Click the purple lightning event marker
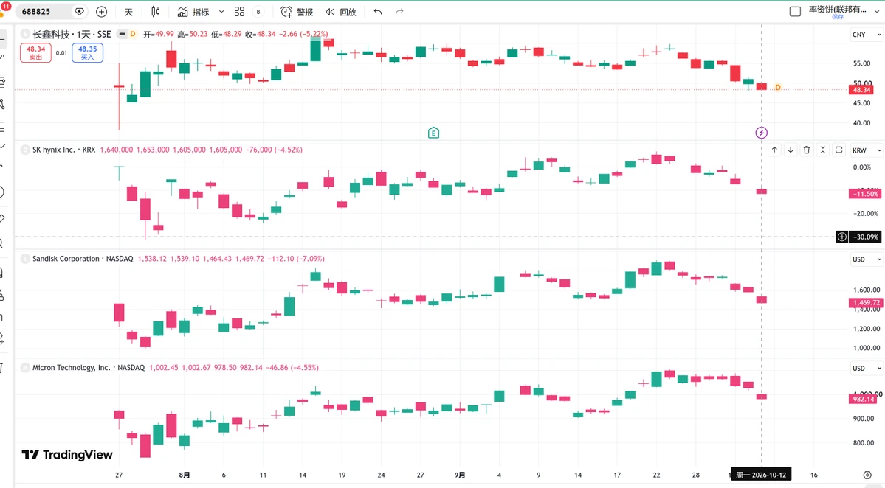Screen dimensions: 885x488 [x=762, y=133]
